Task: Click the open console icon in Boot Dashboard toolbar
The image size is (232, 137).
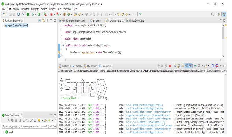Action: [x=24, y=120]
